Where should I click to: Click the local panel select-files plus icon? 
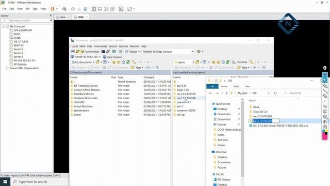[x=148, y=68]
